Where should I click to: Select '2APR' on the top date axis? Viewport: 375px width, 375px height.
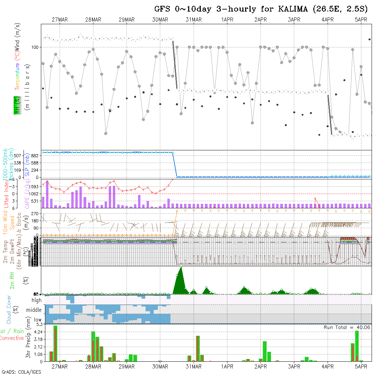point(261,20)
